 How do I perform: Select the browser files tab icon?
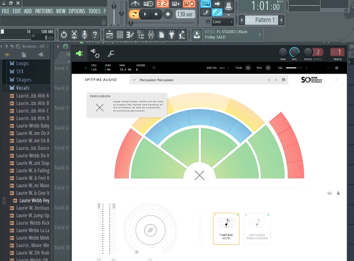coord(24,55)
